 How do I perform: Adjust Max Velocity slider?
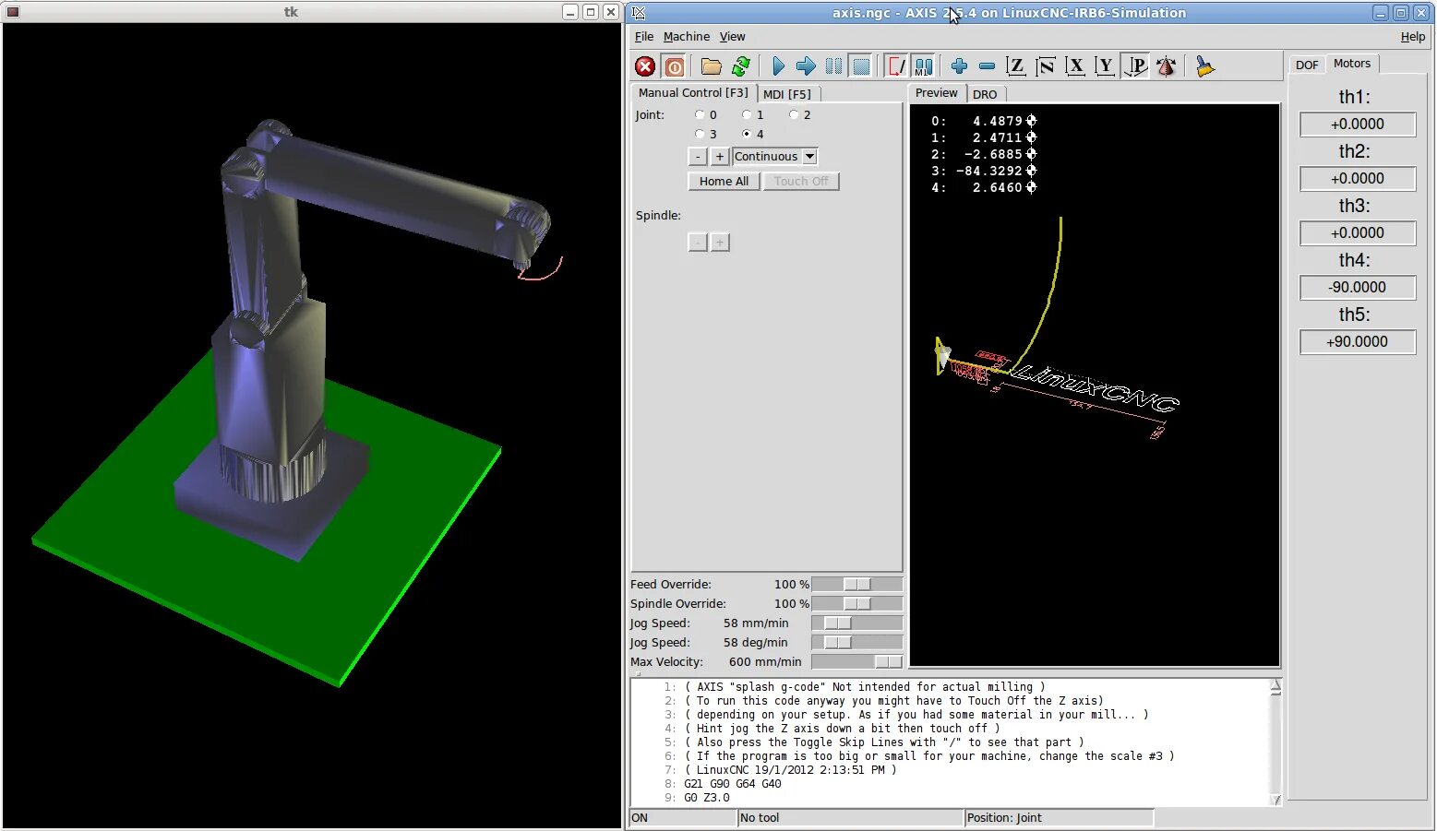point(856,662)
